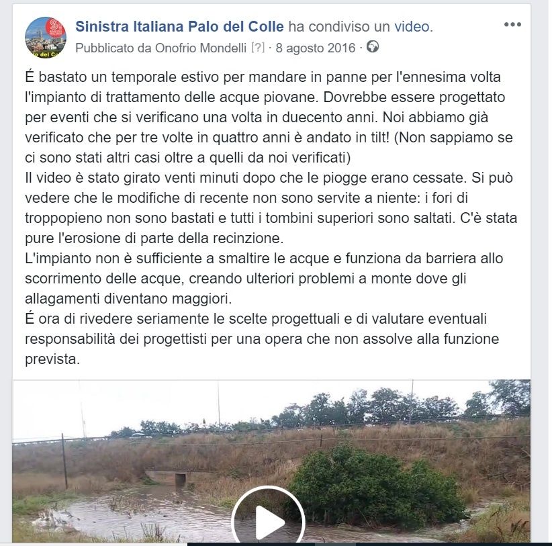Open the three-dot post options menu
The width and height of the screenshot is (552, 546).
[x=512, y=25]
